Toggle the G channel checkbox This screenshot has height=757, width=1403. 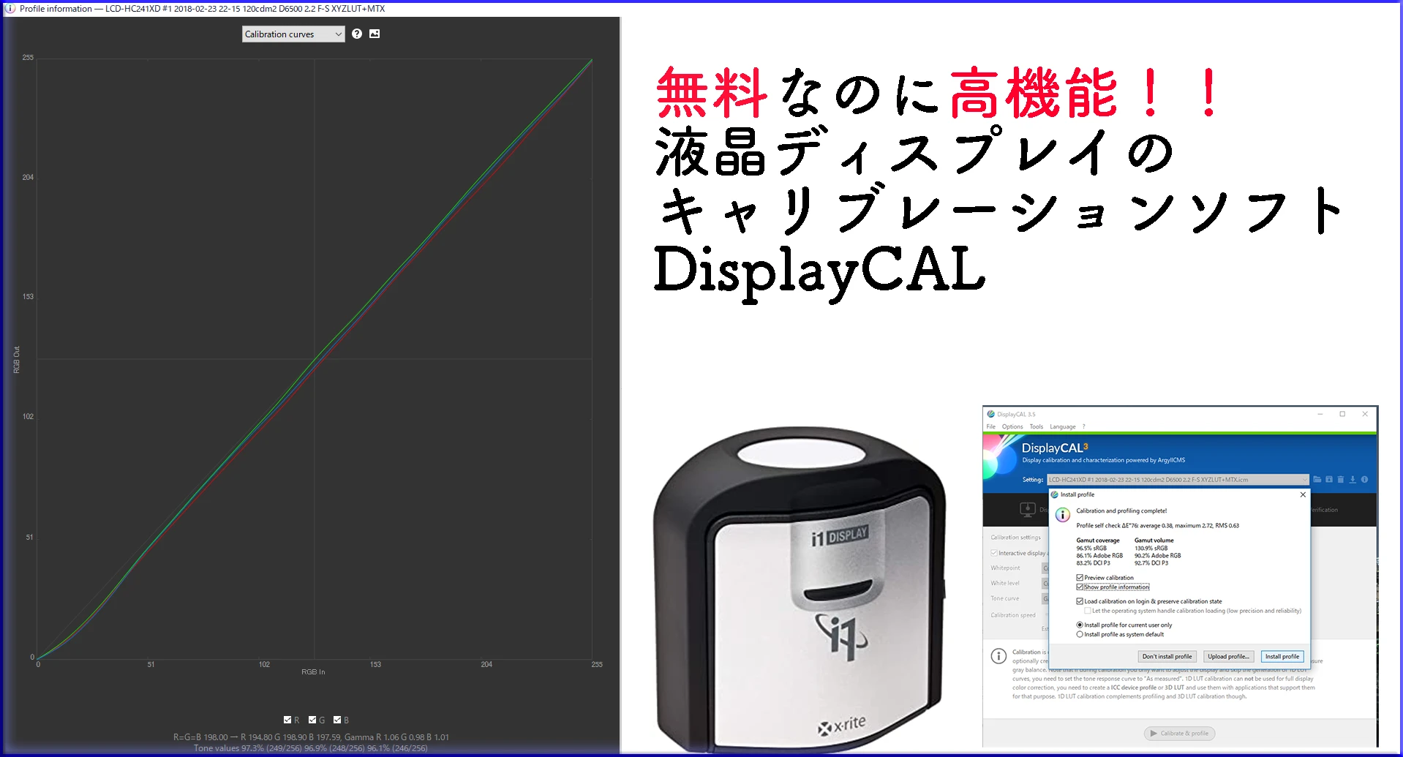point(312,720)
